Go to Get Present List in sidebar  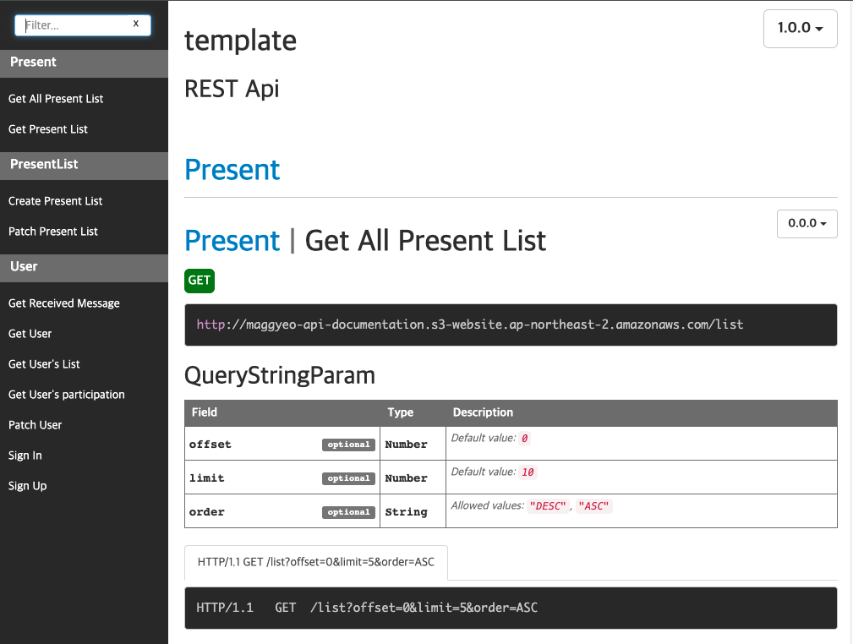(x=48, y=129)
